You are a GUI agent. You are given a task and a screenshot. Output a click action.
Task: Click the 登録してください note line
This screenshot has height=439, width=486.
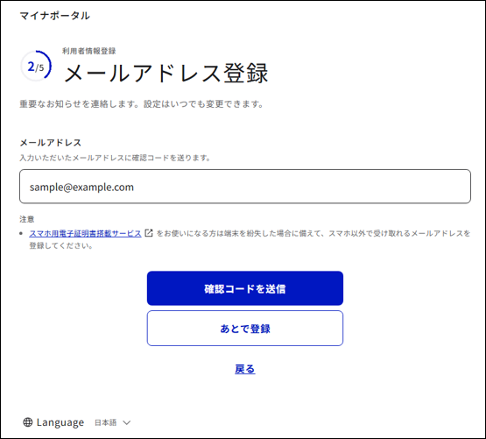[60, 245]
